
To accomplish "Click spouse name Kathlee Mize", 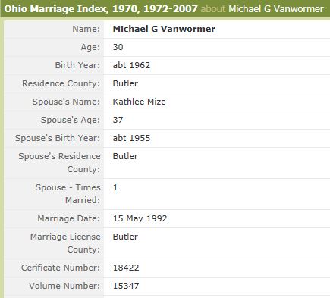I will pyautogui.click(x=139, y=102).
